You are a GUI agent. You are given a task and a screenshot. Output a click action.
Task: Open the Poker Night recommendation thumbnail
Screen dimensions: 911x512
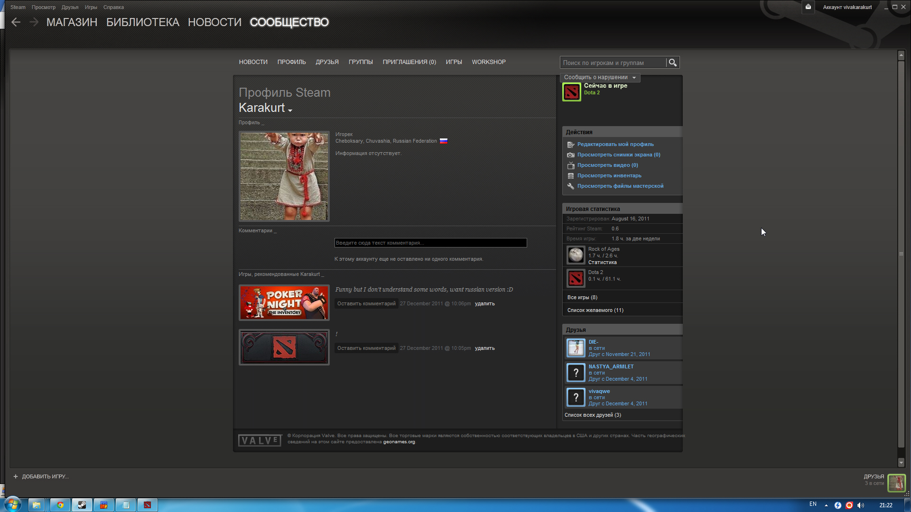tap(284, 302)
